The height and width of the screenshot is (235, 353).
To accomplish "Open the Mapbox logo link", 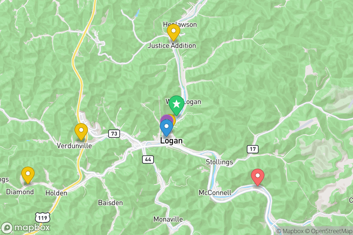I will pos(26,228).
